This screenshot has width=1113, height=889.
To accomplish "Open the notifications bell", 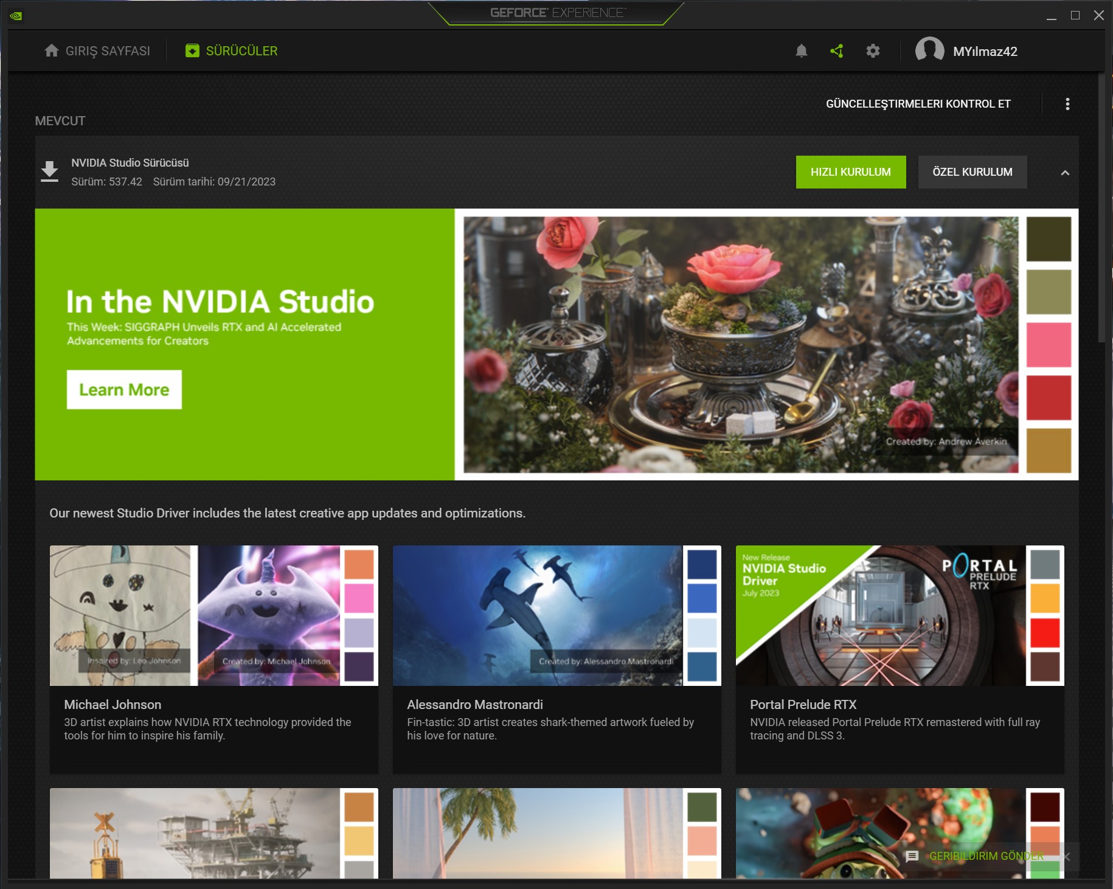I will 802,51.
